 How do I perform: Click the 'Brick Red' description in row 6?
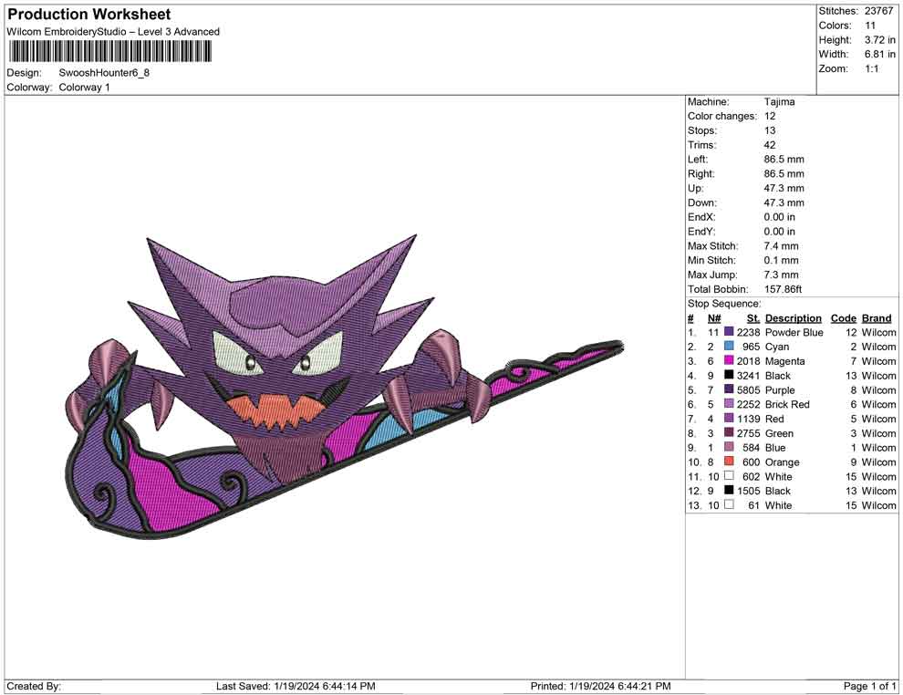click(786, 404)
